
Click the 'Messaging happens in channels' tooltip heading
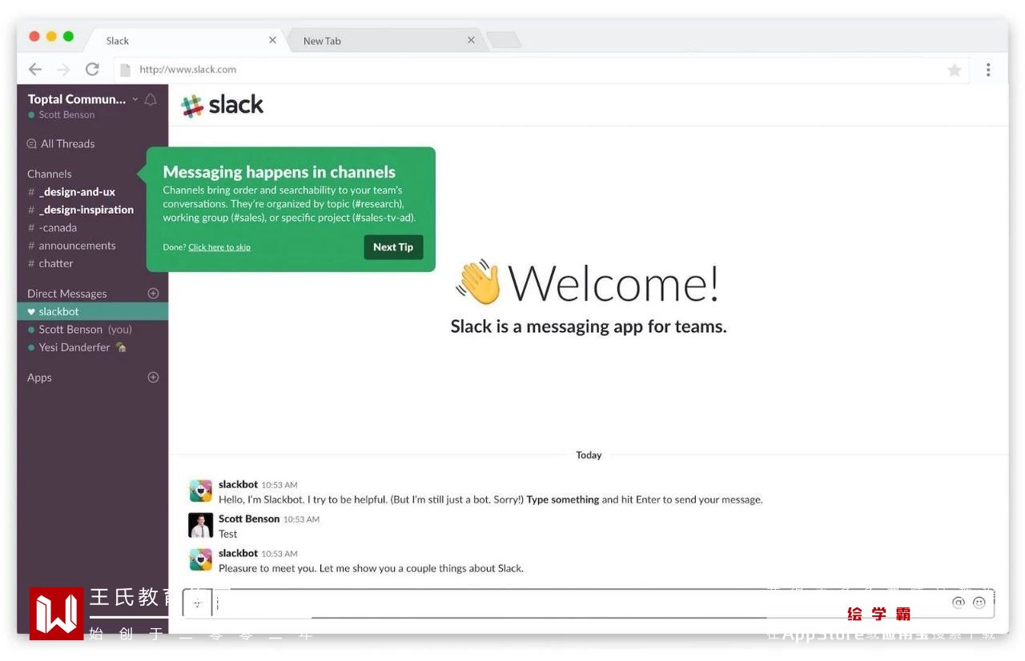(x=279, y=172)
